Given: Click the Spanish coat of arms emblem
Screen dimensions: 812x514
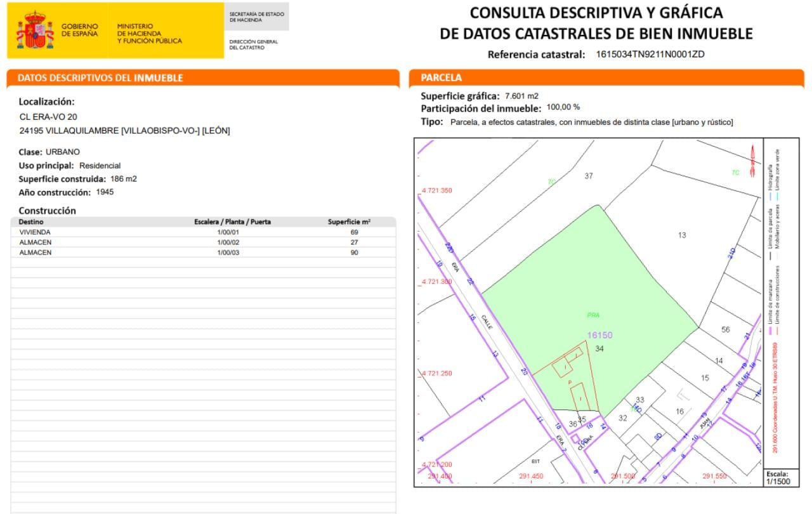Looking at the screenshot, I should coord(35,30).
